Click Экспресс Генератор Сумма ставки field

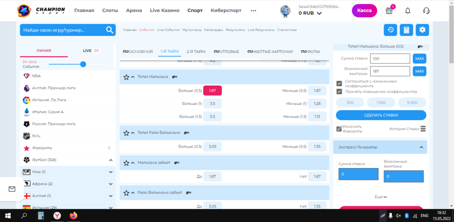359,174
